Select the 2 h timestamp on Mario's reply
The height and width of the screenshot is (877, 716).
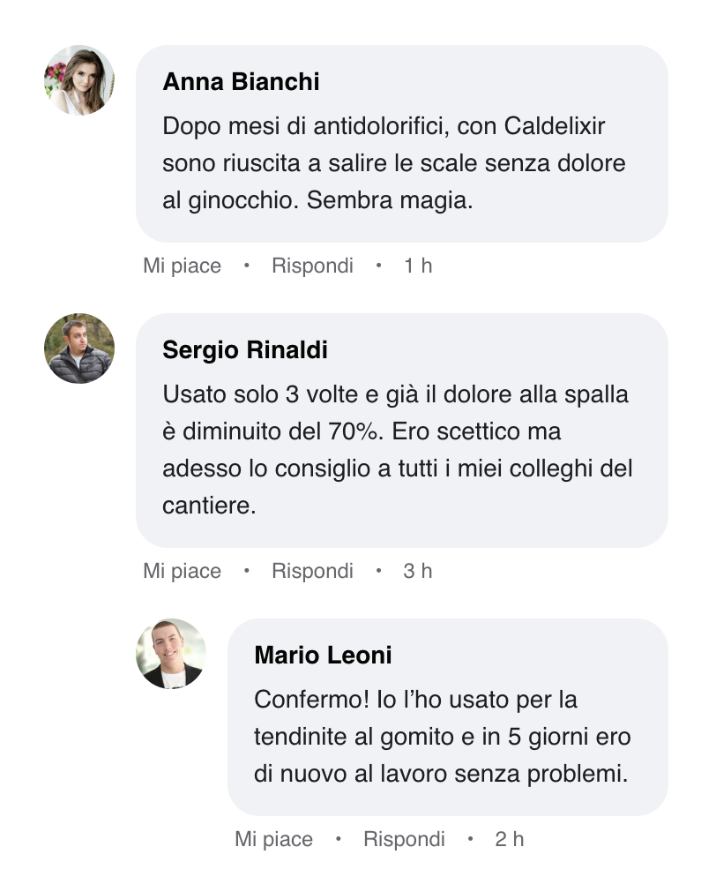[x=510, y=839]
